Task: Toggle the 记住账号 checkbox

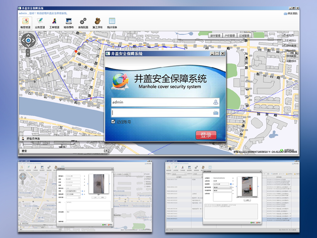Action: [113, 122]
